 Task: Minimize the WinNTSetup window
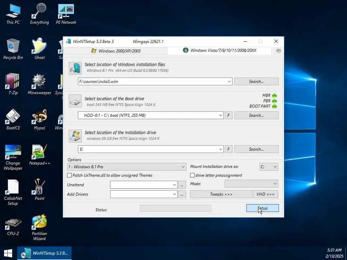tap(245, 41)
